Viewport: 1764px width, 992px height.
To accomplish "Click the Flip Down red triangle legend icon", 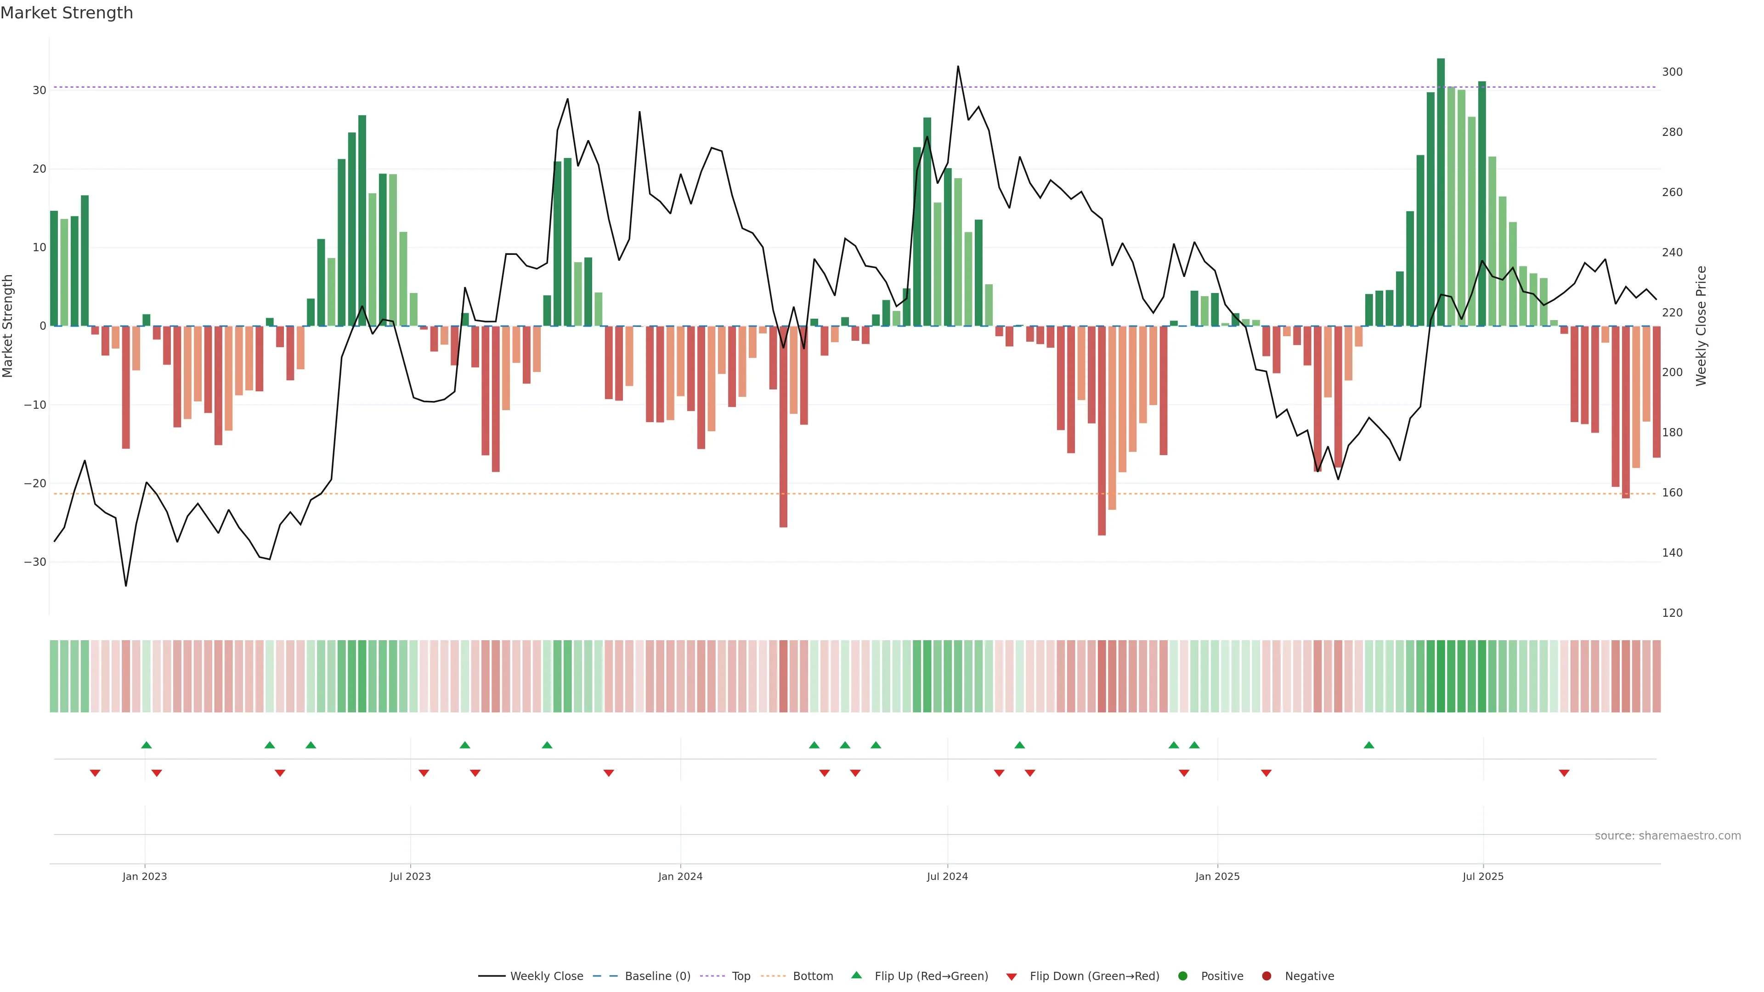I will click(x=1012, y=976).
